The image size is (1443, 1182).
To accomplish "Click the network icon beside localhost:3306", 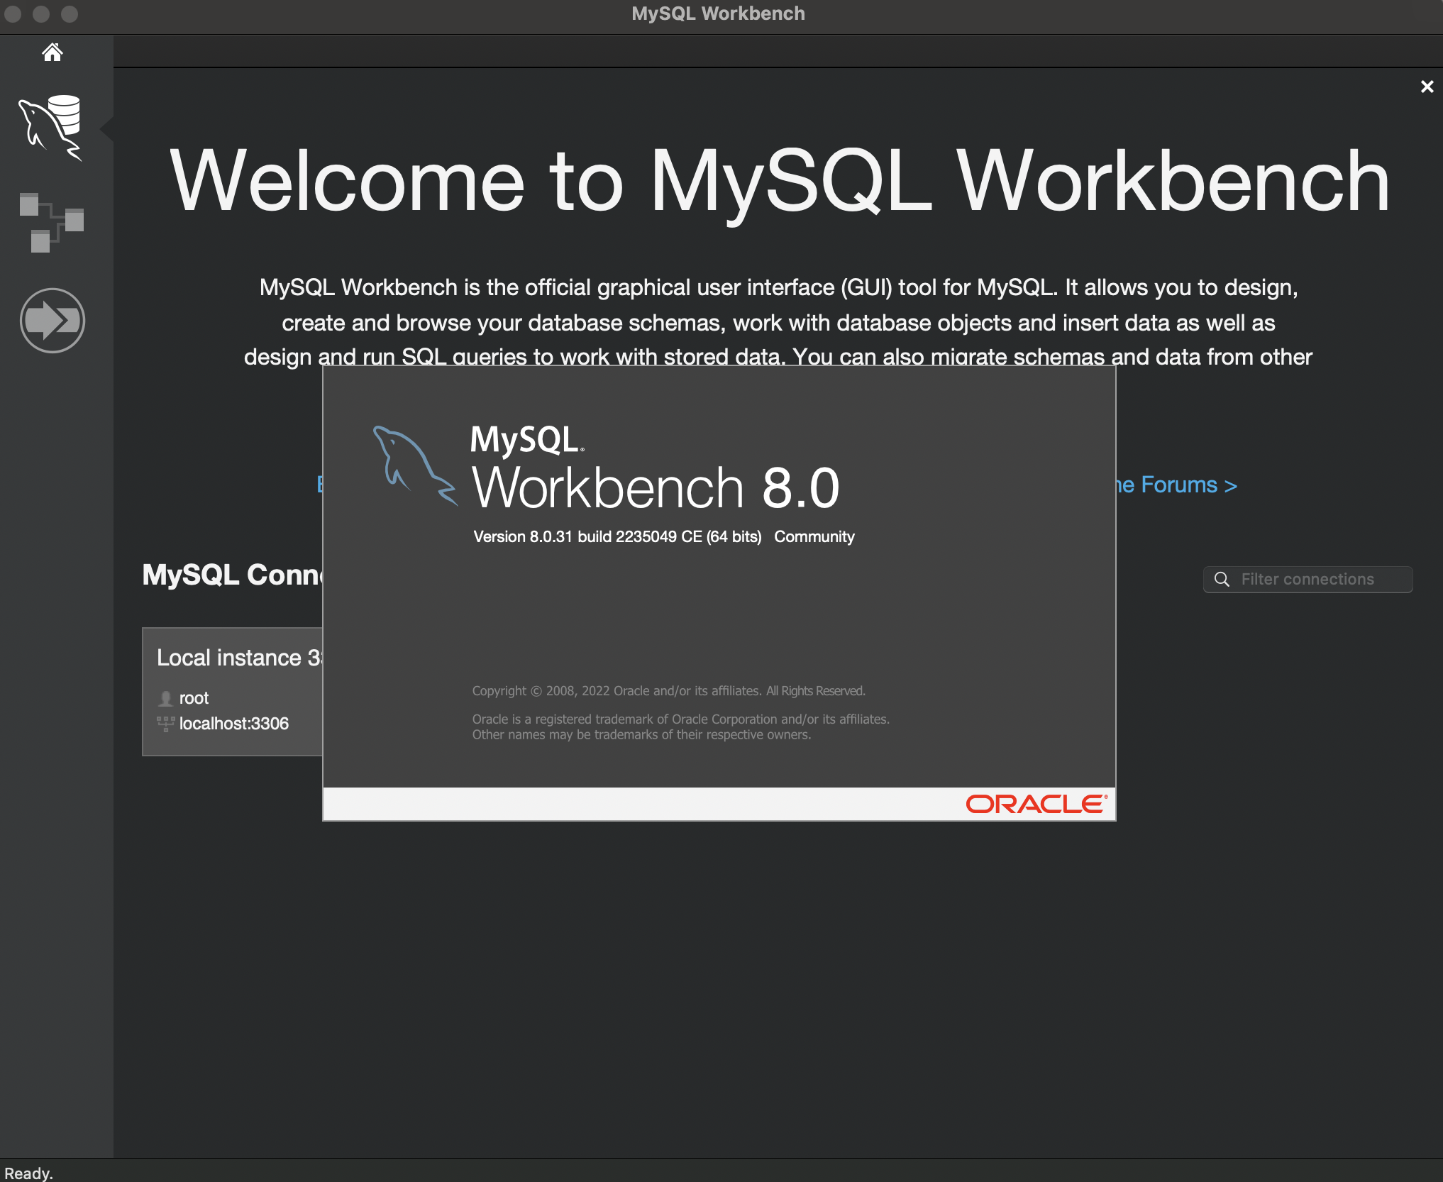I will (165, 724).
